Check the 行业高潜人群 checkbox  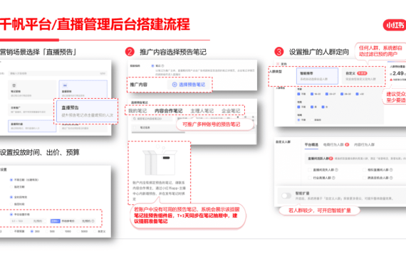309,178
